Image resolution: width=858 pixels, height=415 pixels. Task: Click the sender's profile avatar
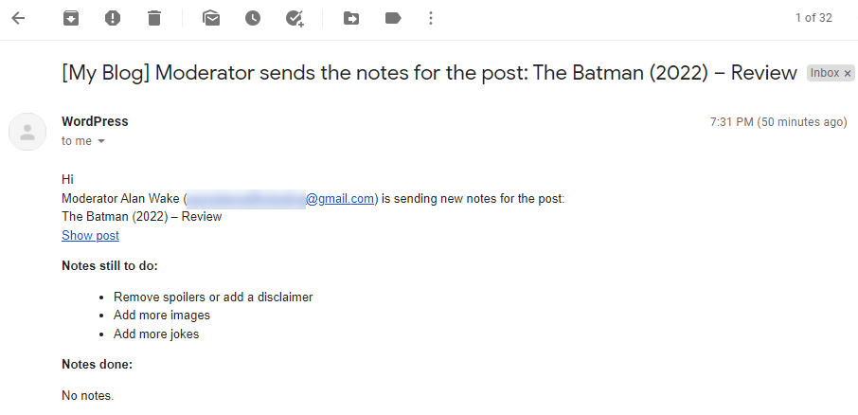pos(27,131)
